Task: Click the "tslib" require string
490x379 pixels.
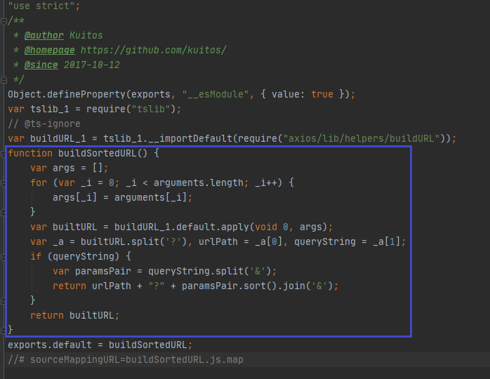Action: [x=151, y=109]
